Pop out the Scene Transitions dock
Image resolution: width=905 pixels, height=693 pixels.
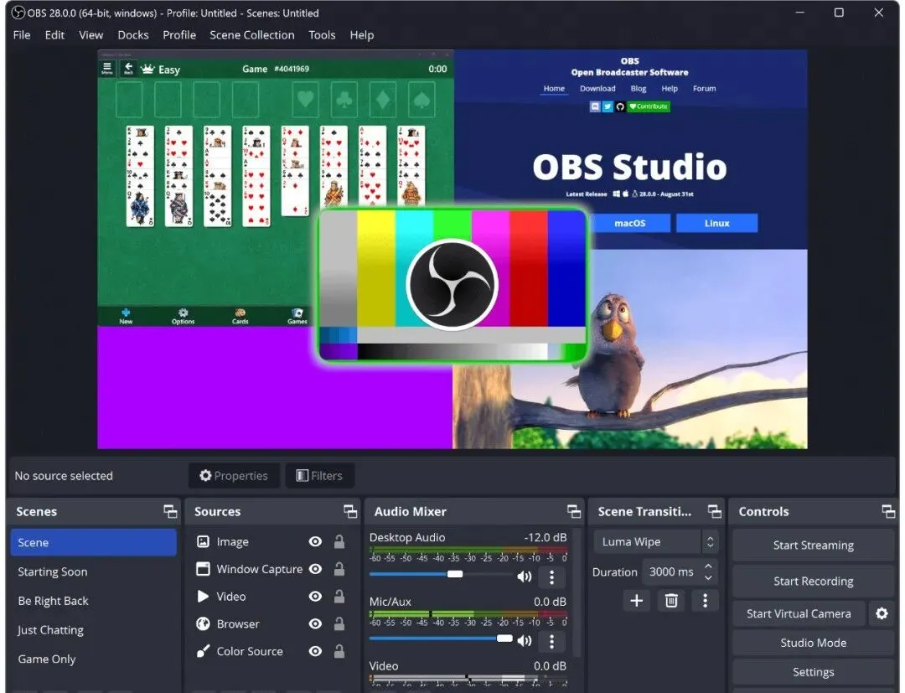(715, 511)
